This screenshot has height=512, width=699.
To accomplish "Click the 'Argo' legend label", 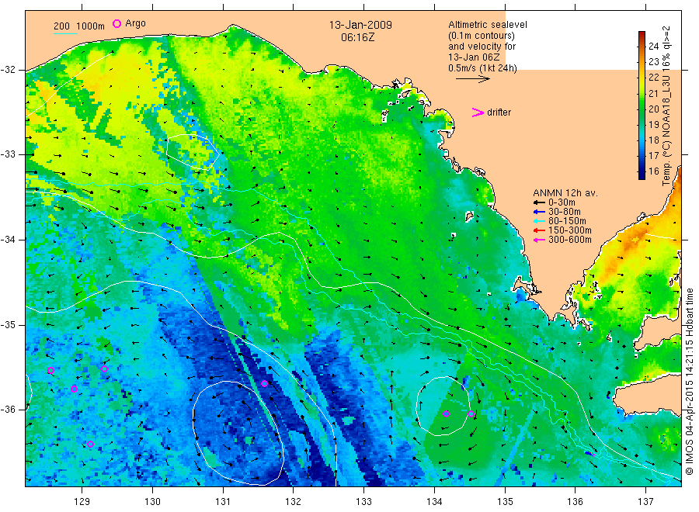I will (135, 23).
